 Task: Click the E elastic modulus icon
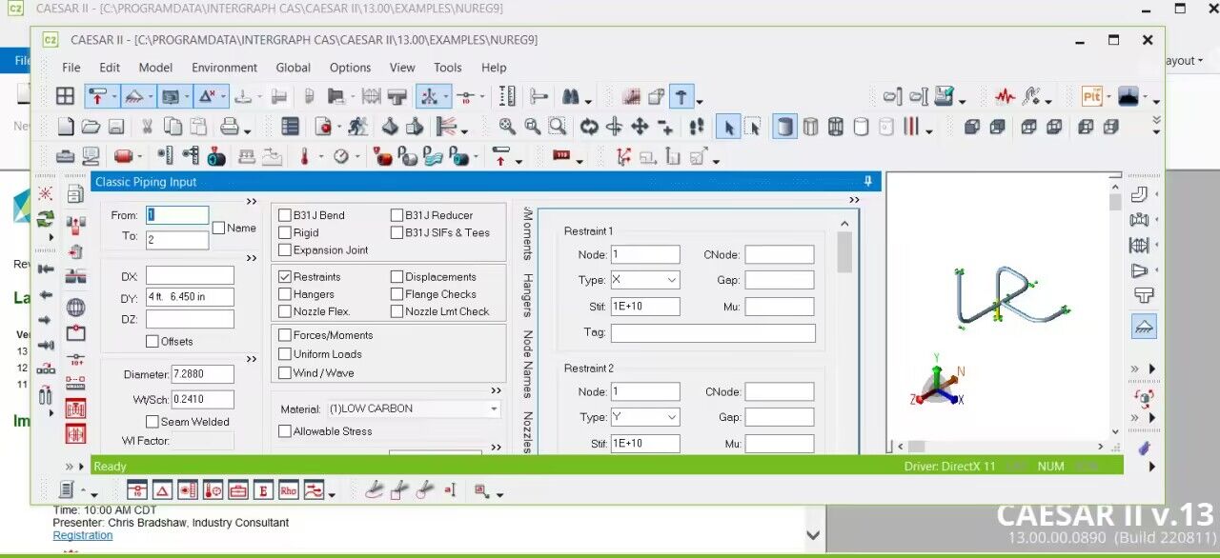click(263, 490)
